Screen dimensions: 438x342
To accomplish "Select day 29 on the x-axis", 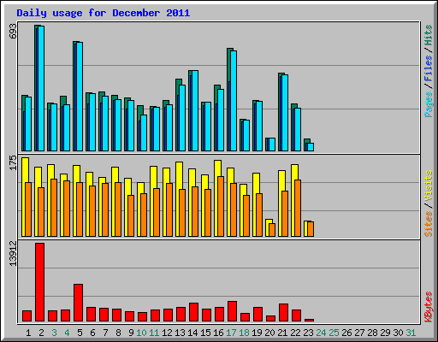I will (385, 333).
